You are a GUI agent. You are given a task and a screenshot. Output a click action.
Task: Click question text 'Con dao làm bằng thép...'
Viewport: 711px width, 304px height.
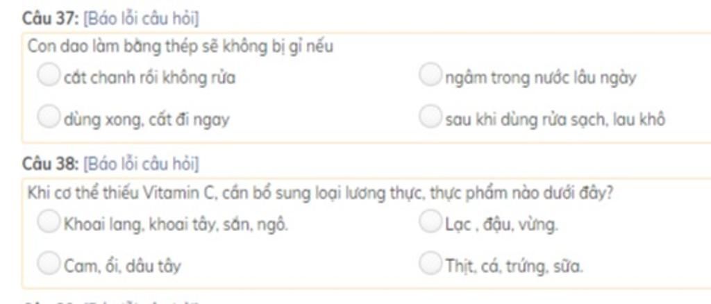click(181, 47)
